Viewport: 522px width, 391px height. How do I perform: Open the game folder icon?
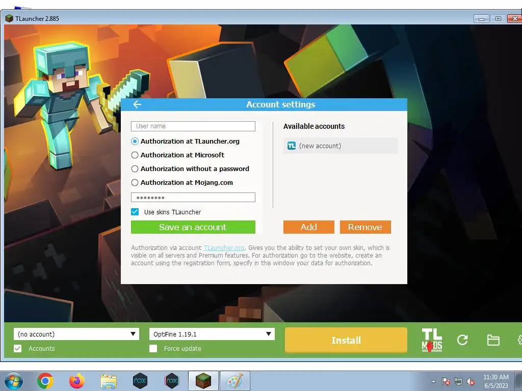(493, 340)
